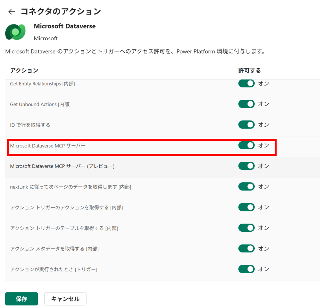Disable MCP サーバー (プレビュー) toggle
The image size is (320, 308).
(x=246, y=166)
